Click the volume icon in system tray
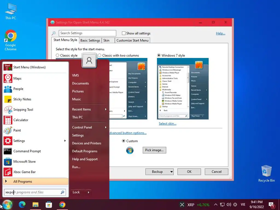The width and height of the screenshot is (280, 210). [x=229, y=205]
